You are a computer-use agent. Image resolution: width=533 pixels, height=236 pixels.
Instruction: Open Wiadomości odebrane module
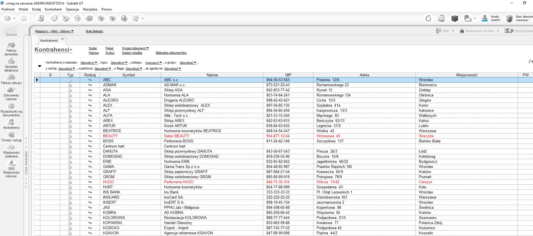[x=11, y=151]
